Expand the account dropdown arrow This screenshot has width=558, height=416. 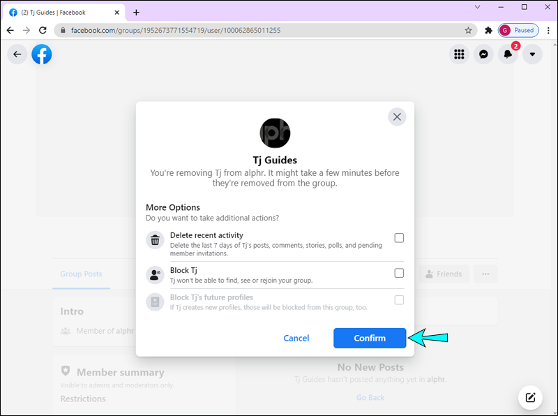click(x=532, y=54)
